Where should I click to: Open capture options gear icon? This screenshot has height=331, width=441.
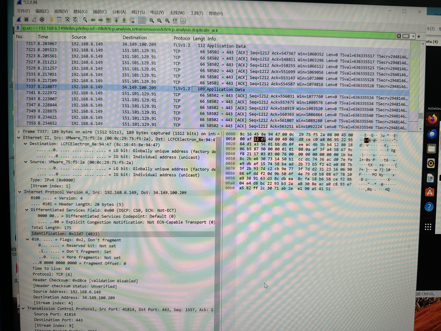[42, 20]
